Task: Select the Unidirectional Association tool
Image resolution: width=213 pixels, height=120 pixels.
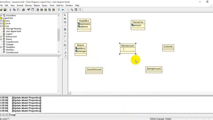Action: (65, 37)
